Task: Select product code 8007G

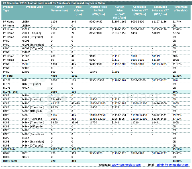Action: click(x=26, y=157)
